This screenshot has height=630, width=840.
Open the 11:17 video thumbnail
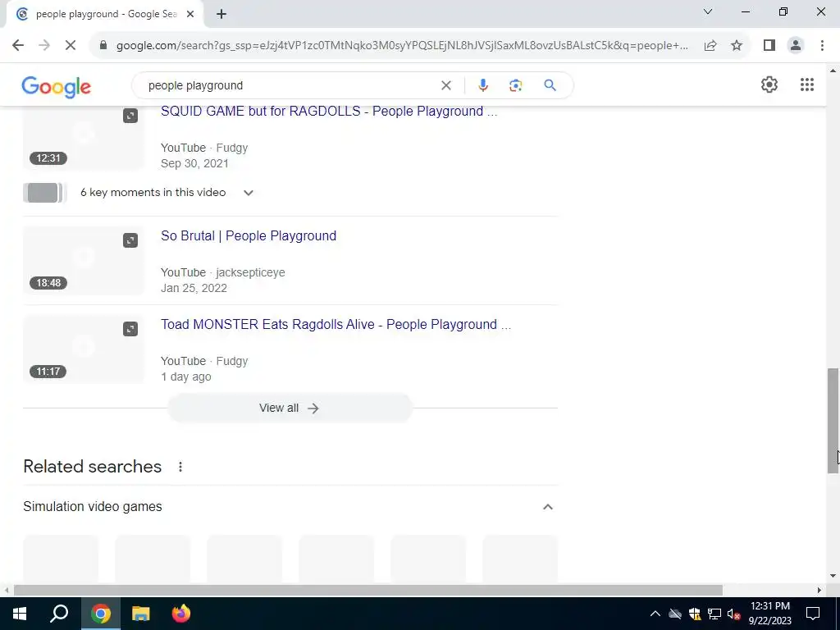[84, 349]
